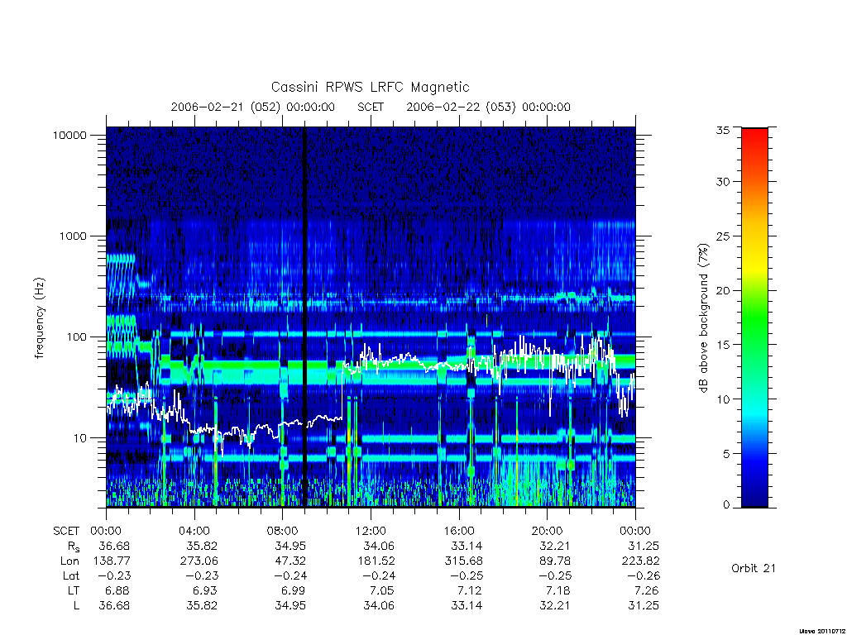Click the L value 31.25
This screenshot has height=635, width=847.
click(644, 606)
